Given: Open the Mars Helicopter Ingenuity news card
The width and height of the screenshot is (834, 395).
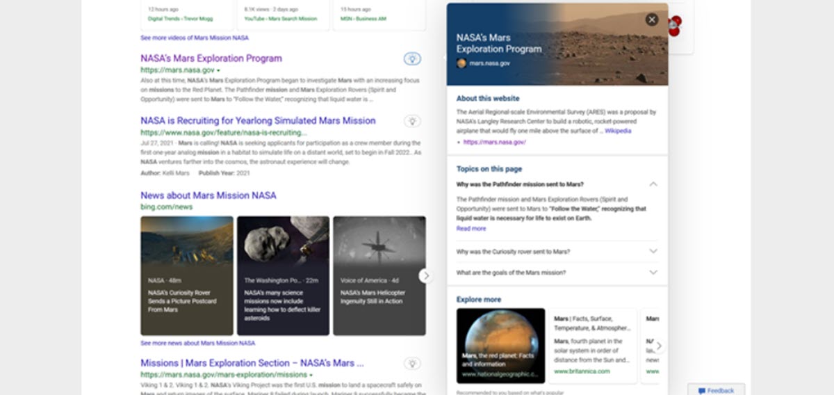Looking at the screenshot, I should click(379, 275).
